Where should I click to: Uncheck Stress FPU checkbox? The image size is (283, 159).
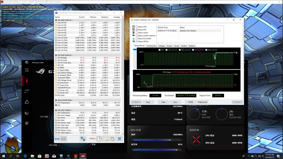tap(137, 29)
